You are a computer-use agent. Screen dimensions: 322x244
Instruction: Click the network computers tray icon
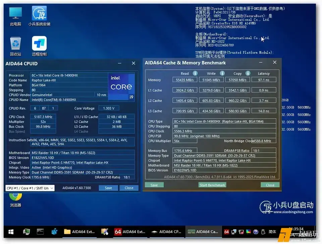234,232
